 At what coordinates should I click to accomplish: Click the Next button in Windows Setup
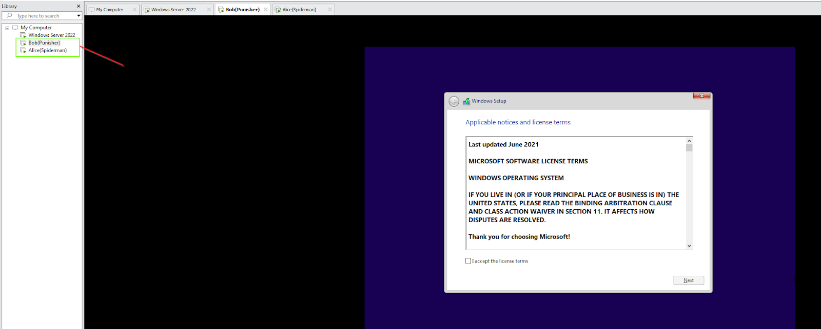pos(689,280)
